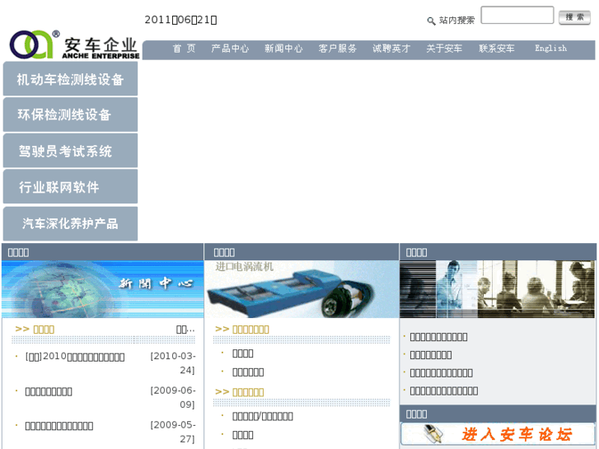599x449 pixels.
Task: Open the news item dated 2010-03-24
Action: 75,357
